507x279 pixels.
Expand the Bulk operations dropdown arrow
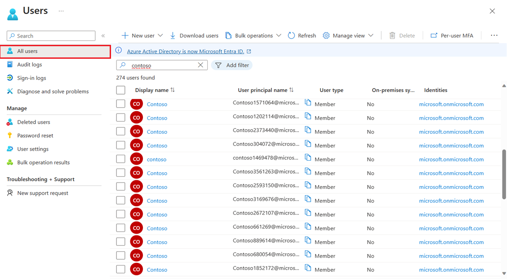(x=279, y=35)
